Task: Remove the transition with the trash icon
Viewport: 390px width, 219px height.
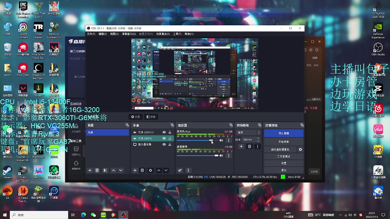Action: (250, 147)
